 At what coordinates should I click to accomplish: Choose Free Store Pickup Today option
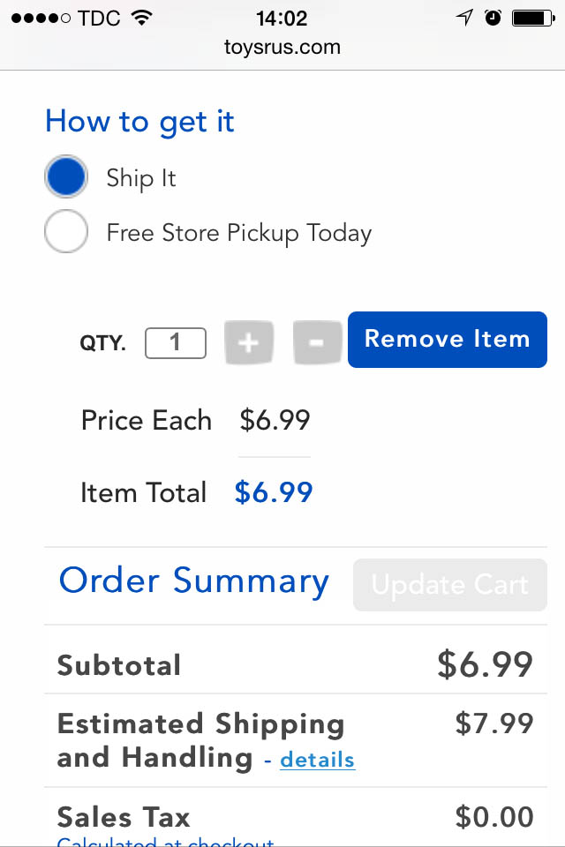tap(66, 232)
